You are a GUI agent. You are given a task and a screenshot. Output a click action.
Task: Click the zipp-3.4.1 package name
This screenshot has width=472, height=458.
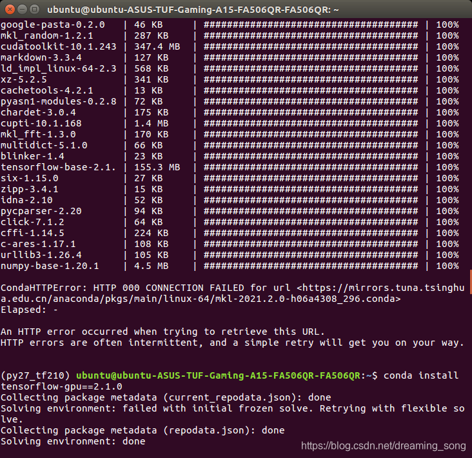point(30,189)
